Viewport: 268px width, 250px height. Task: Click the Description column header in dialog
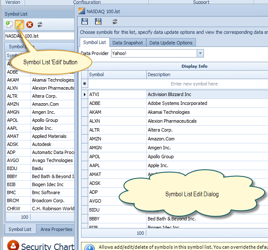click(x=207, y=74)
